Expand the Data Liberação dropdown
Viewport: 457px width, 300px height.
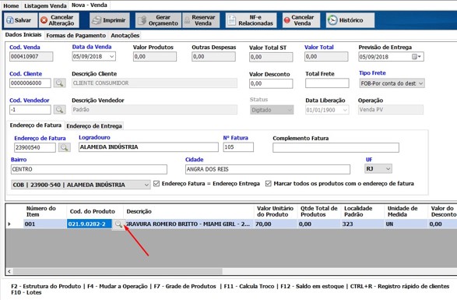[x=345, y=110]
